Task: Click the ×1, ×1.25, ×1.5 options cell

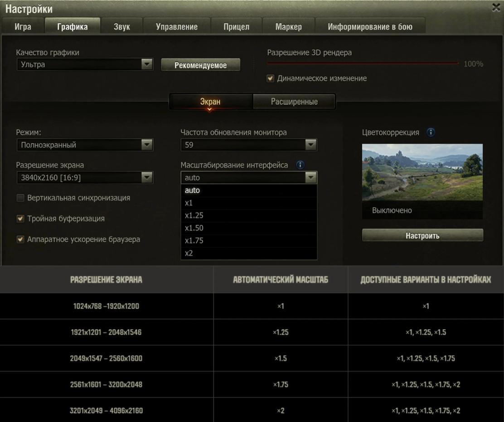Action: (x=426, y=332)
